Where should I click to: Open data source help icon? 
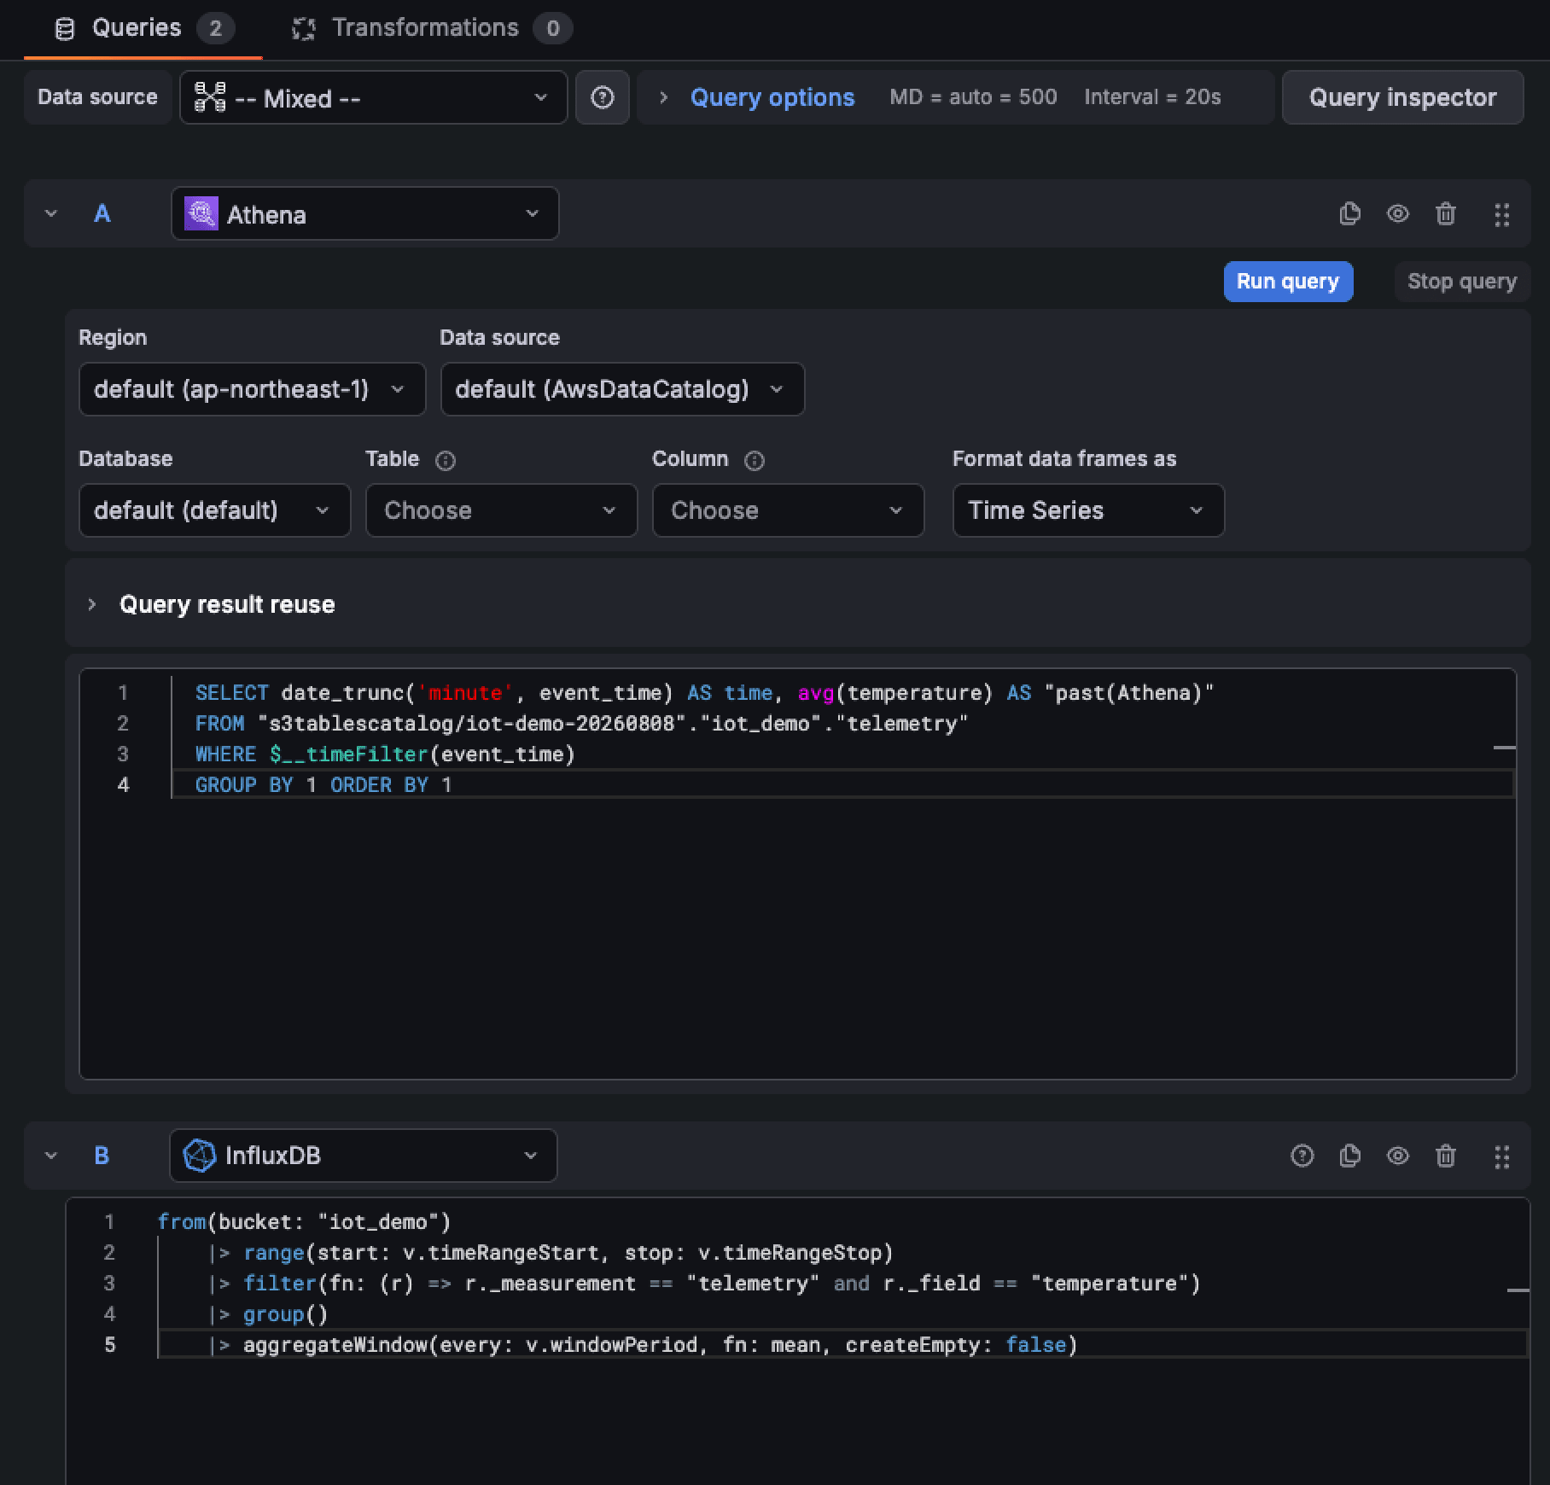tap(603, 97)
